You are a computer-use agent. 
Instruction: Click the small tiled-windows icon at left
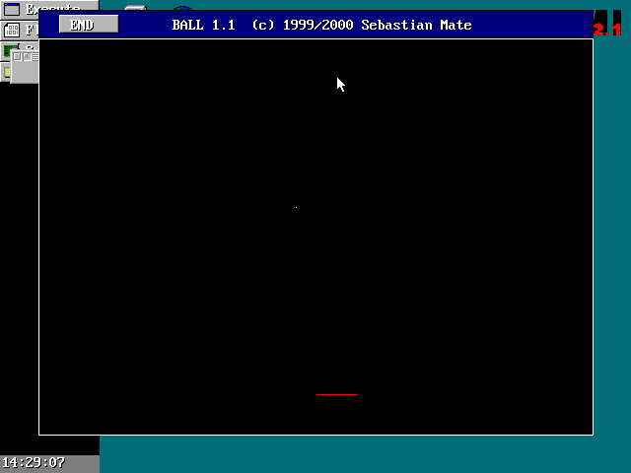click(25, 57)
